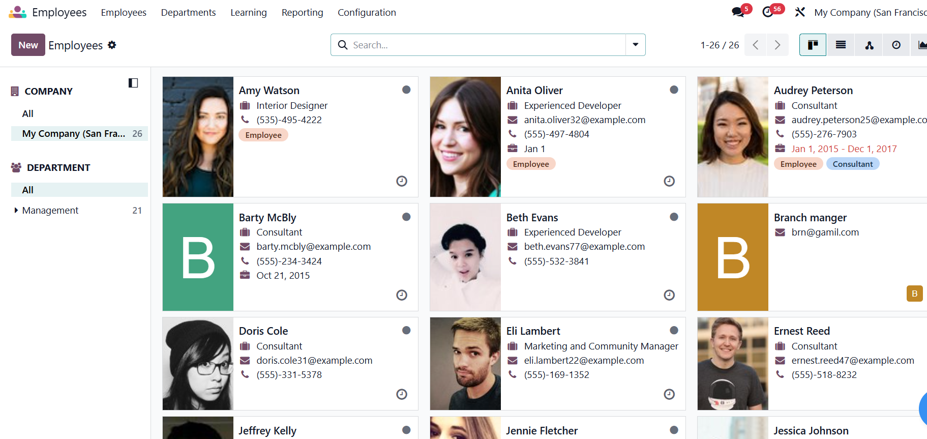Click Amy Watson presence status dot
The height and width of the screenshot is (439, 927).
click(x=406, y=90)
